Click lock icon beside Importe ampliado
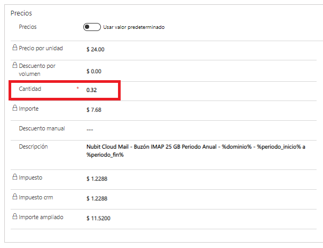 pos(15,218)
